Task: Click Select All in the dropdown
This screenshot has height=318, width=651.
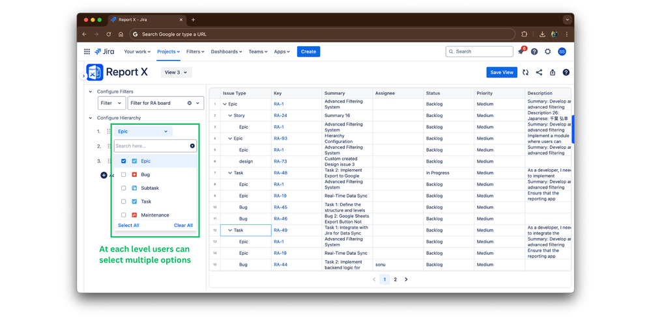Action: (129, 226)
